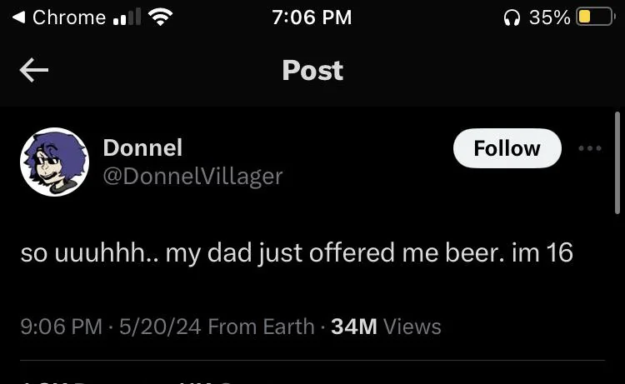625x384 pixels.
Task: Open the 9:06 PM timestamp link
Action: pyautogui.click(x=62, y=327)
